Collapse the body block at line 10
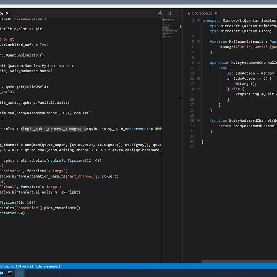Viewport: 277px width, 277px height. [x=198, y=68]
